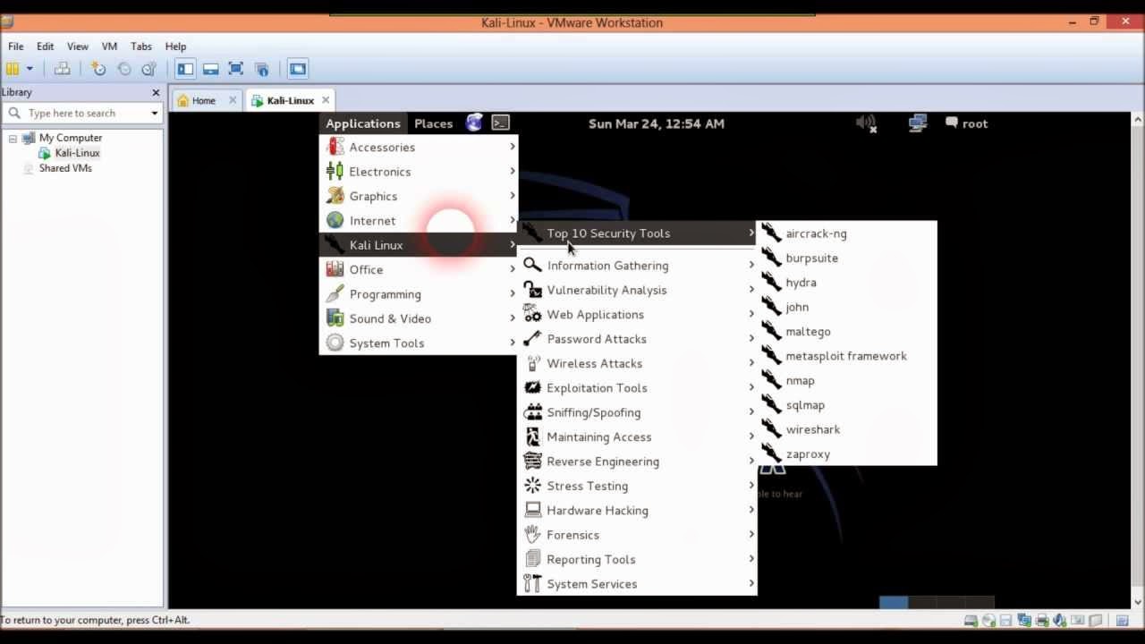Click the nmap tool icon entry
The width and height of the screenshot is (1145, 644).
click(771, 380)
